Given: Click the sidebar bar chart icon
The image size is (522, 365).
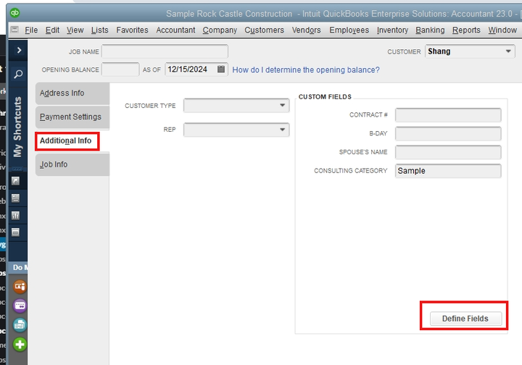Looking at the screenshot, I should point(15,215).
